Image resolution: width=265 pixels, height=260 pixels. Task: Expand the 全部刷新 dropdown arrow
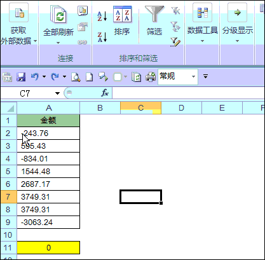tap(58, 43)
